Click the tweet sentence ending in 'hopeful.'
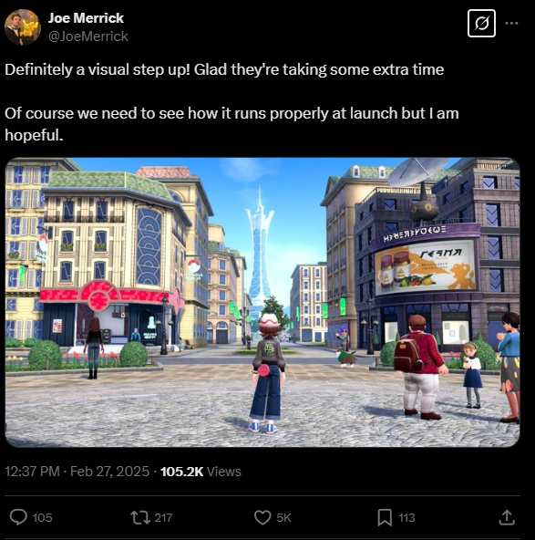This screenshot has height=540, width=535. click(231, 124)
